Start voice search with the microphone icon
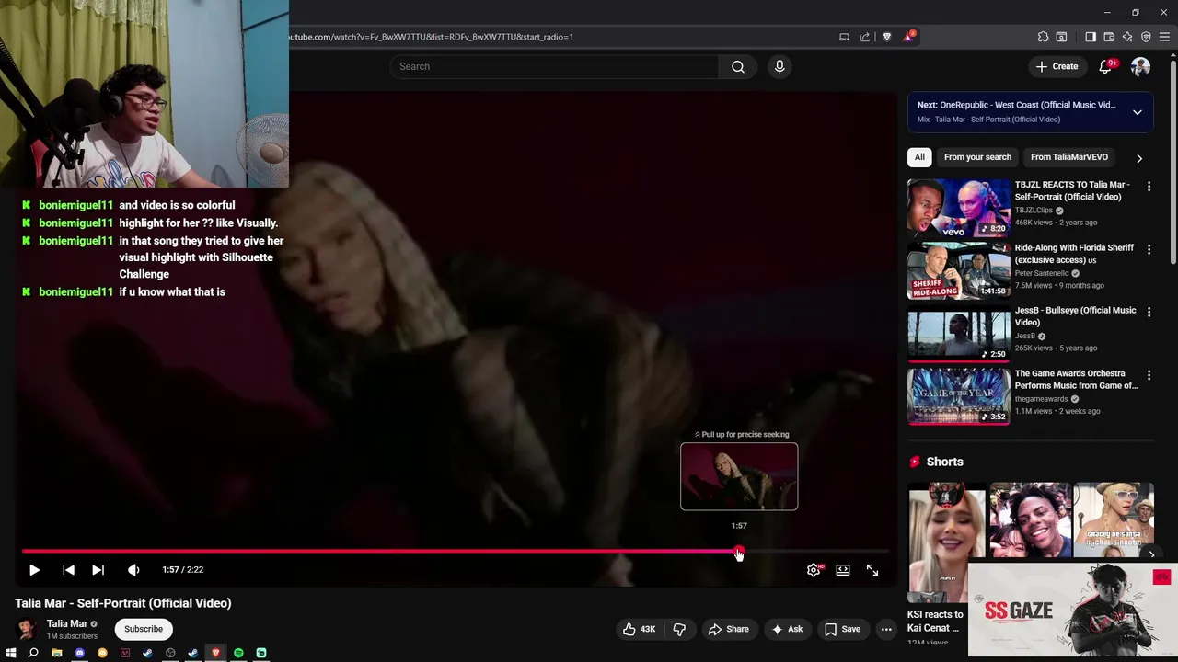 780,66
